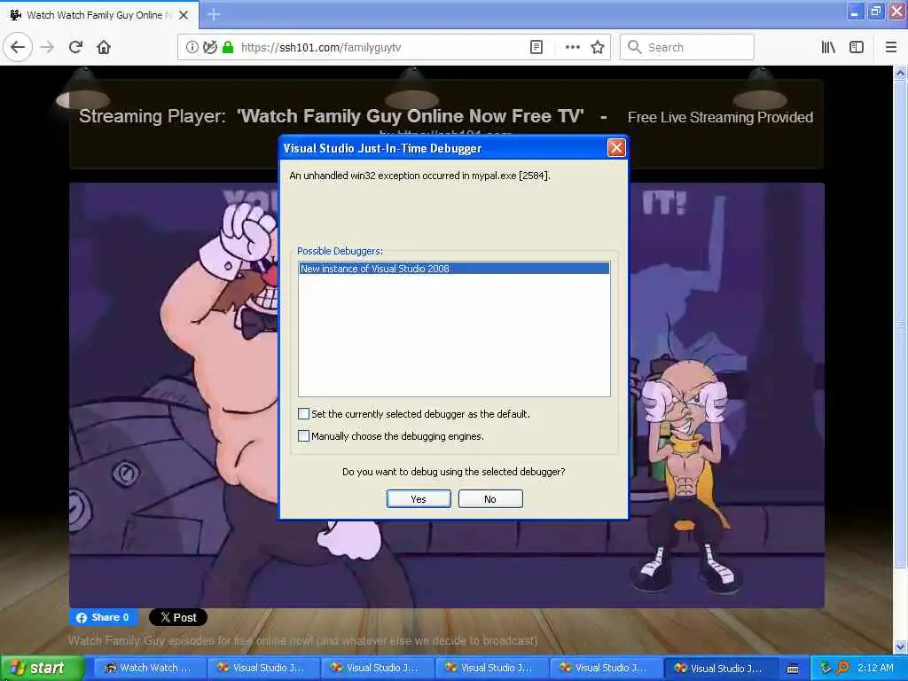Select New instance of Visual Studio 2008
908x681 pixels.
(x=454, y=269)
